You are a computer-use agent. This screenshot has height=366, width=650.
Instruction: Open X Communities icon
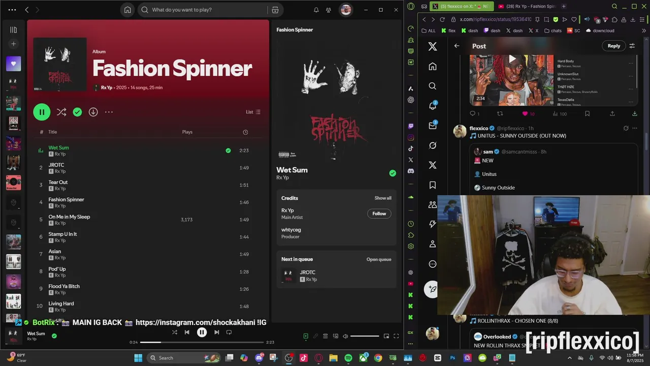[x=433, y=204]
